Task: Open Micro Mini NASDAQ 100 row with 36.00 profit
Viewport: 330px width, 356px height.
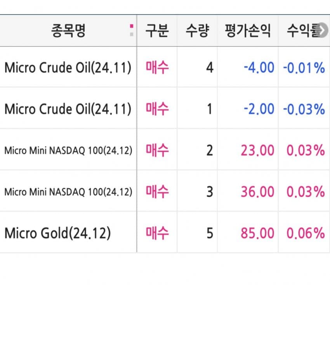Action: pos(68,192)
